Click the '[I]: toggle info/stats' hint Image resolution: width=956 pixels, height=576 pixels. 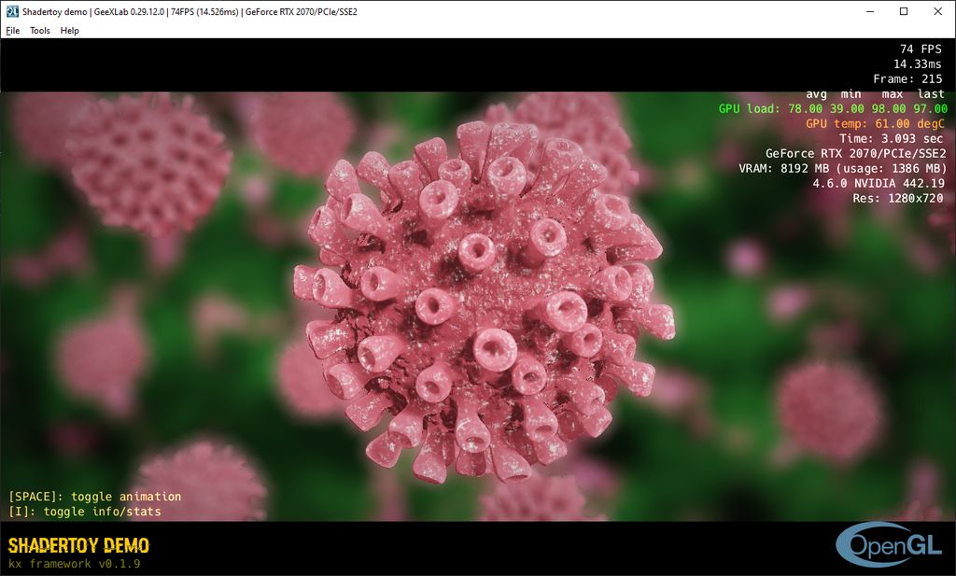tap(85, 512)
